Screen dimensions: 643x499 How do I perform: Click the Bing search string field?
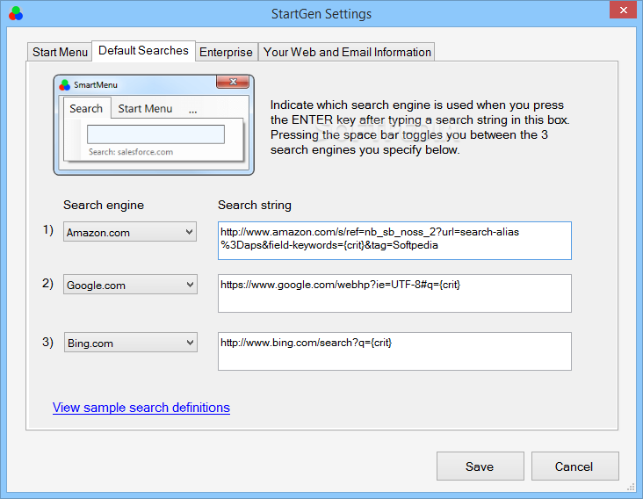pos(394,351)
